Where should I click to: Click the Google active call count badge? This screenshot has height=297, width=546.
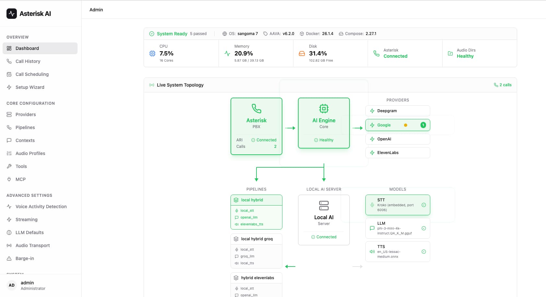click(423, 125)
